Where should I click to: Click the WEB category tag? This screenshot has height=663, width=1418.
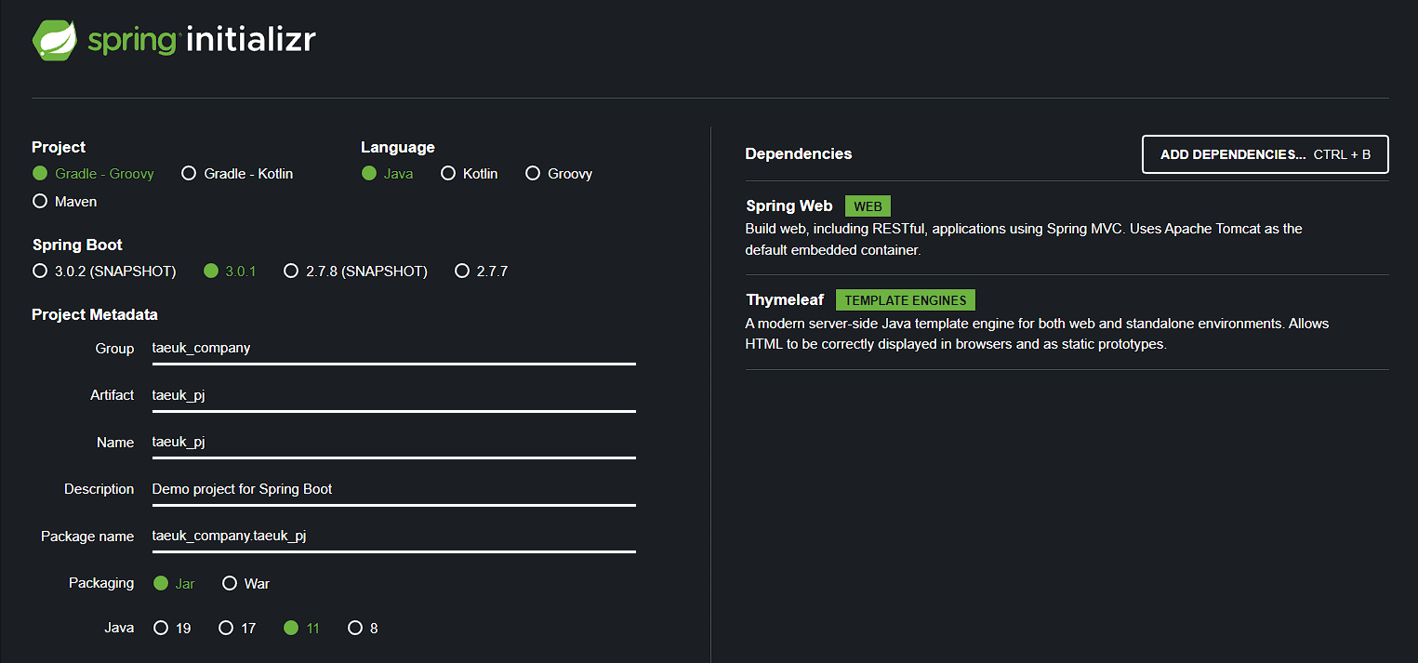pyautogui.click(x=868, y=206)
